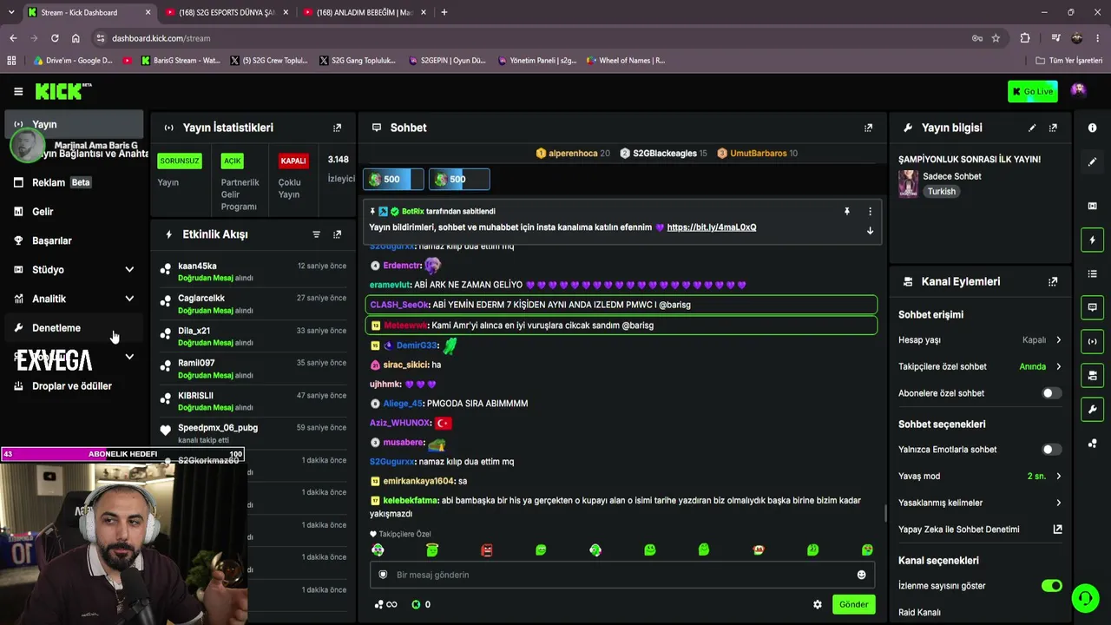The image size is (1111, 625).
Task: Click the green Go Live button
Action: coord(1033,91)
